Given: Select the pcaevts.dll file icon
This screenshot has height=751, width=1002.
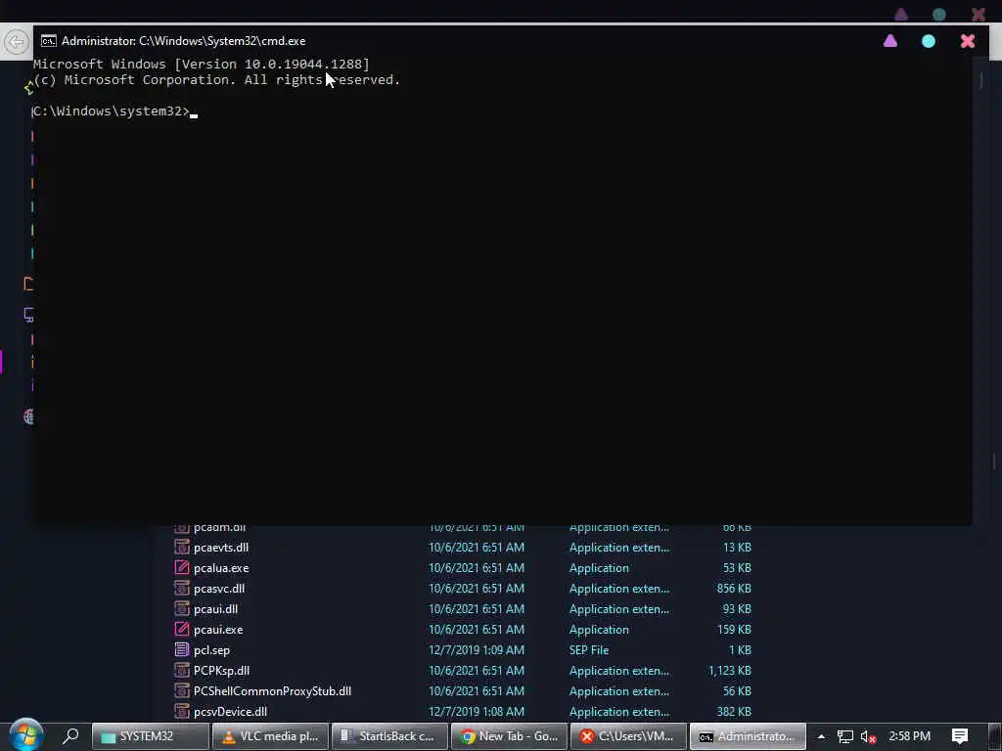Looking at the screenshot, I should [182, 548].
